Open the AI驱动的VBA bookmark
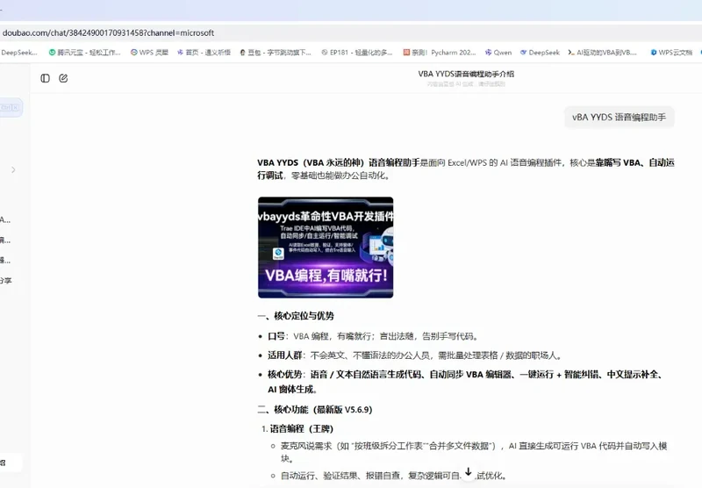Screen dimensions: 702x488 tap(603, 53)
